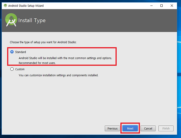Click the greyed-out Finish button
The height and width of the screenshot is (138, 181).
[166, 128]
